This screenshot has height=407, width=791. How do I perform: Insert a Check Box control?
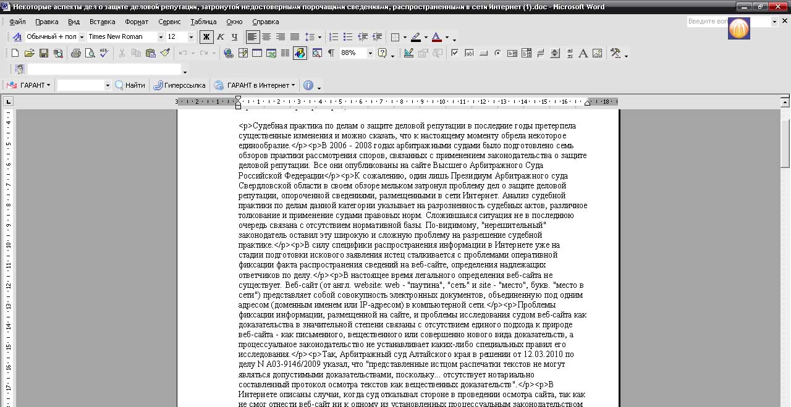(455, 53)
